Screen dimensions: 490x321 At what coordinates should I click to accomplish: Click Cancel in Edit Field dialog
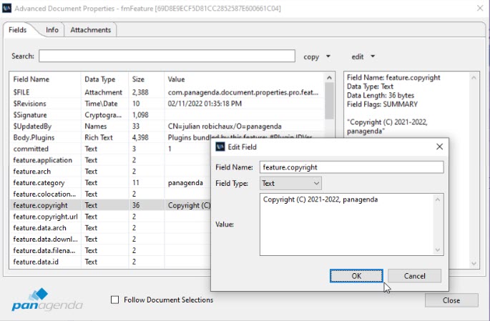[414, 276]
